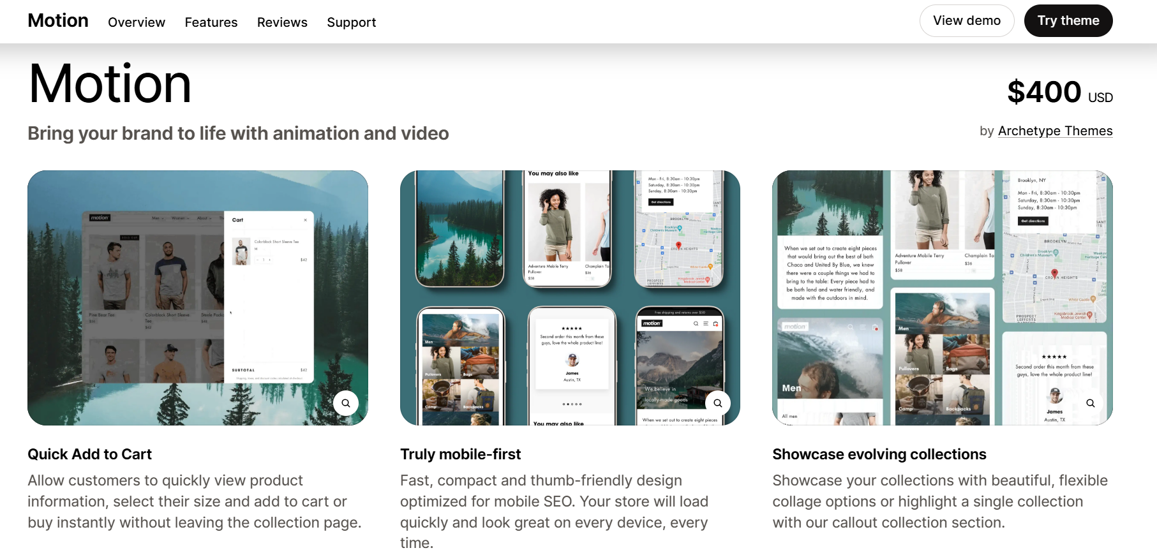Open the Showcase evolving collections screenshot
This screenshot has height=555, width=1157.
tap(943, 298)
